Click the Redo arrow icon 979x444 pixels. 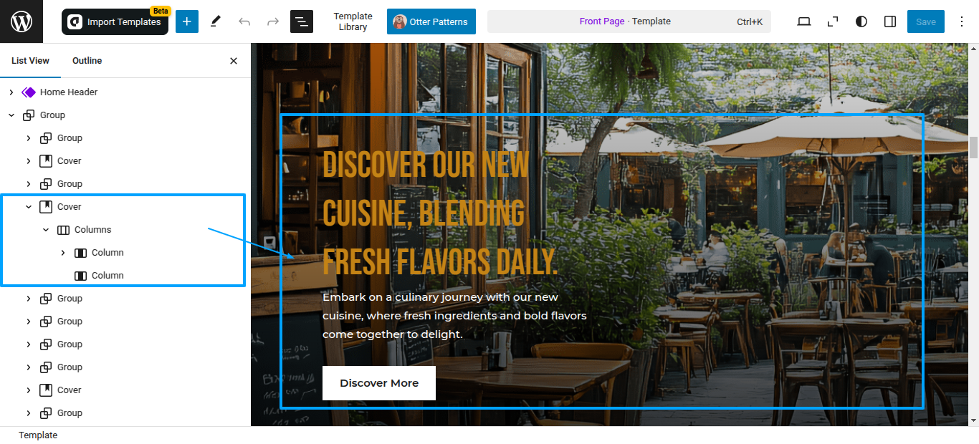[x=273, y=21]
